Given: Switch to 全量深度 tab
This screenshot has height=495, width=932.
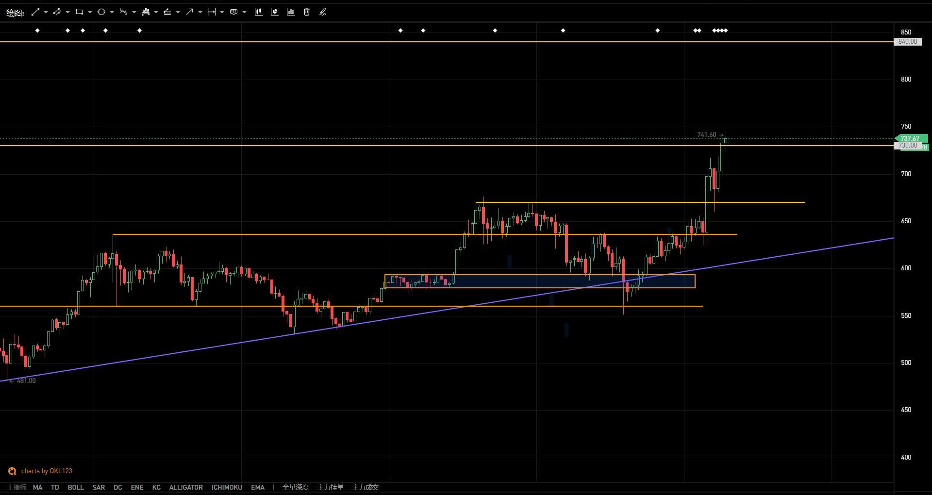Looking at the screenshot, I should click(295, 487).
